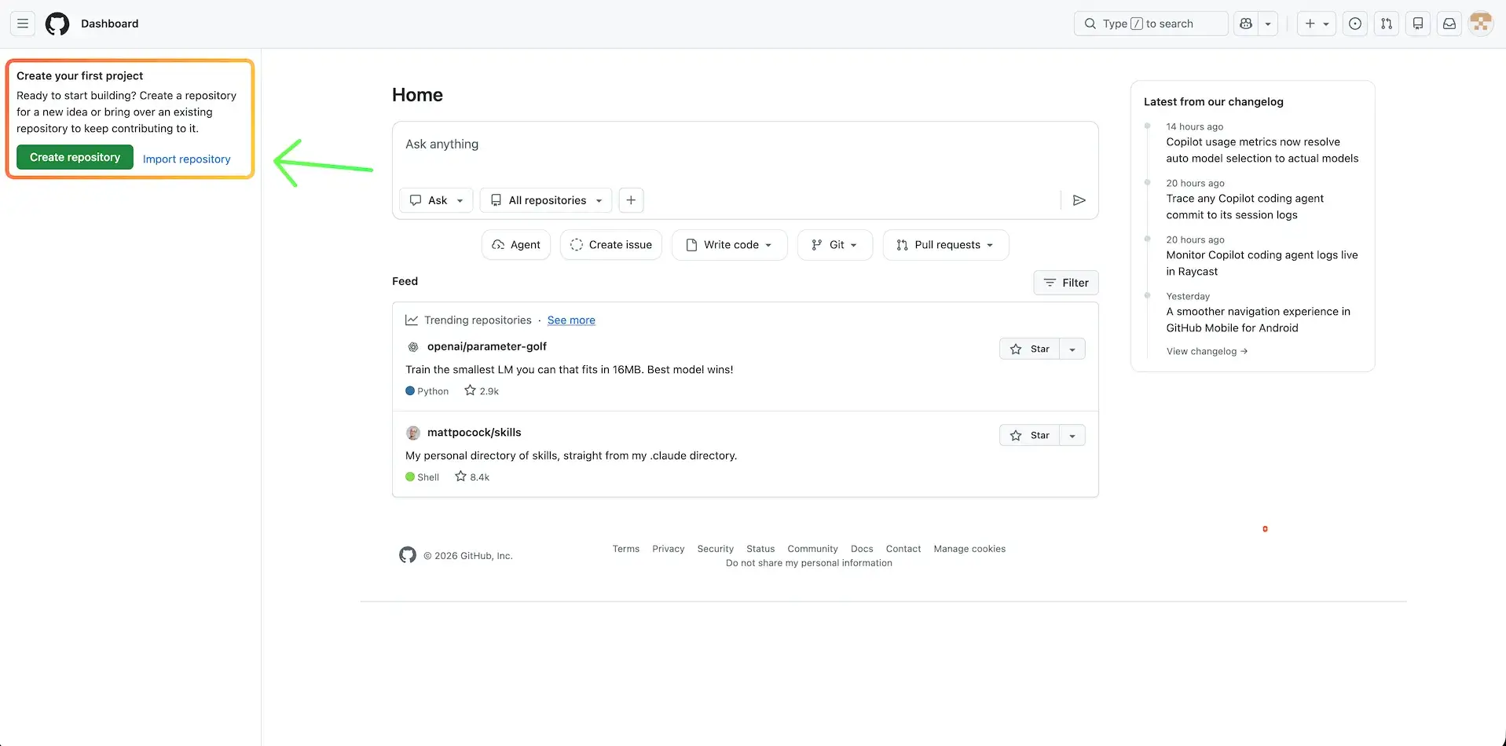Open the Security footer link

pyautogui.click(x=716, y=549)
